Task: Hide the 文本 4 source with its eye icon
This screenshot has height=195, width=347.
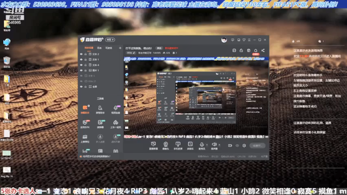Action: coord(81,65)
